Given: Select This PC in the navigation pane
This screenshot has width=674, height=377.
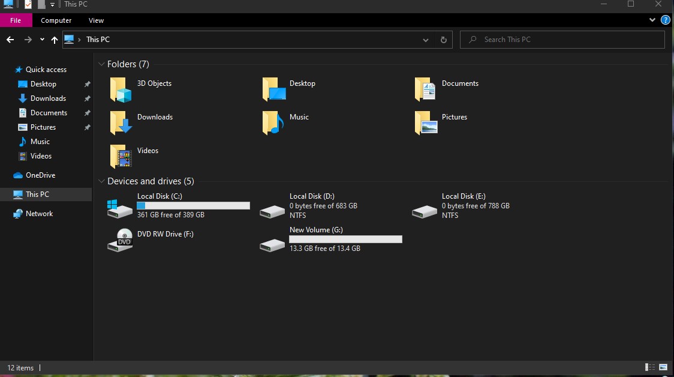Looking at the screenshot, I should coord(37,195).
